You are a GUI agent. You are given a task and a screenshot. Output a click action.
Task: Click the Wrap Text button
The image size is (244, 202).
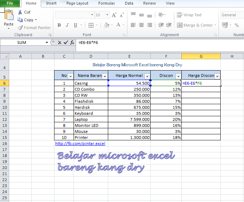pyautogui.click(x=189, y=15)
